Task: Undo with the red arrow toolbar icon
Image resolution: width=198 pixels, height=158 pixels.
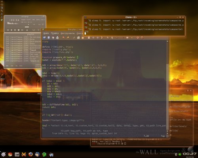Action: point(63,38)
